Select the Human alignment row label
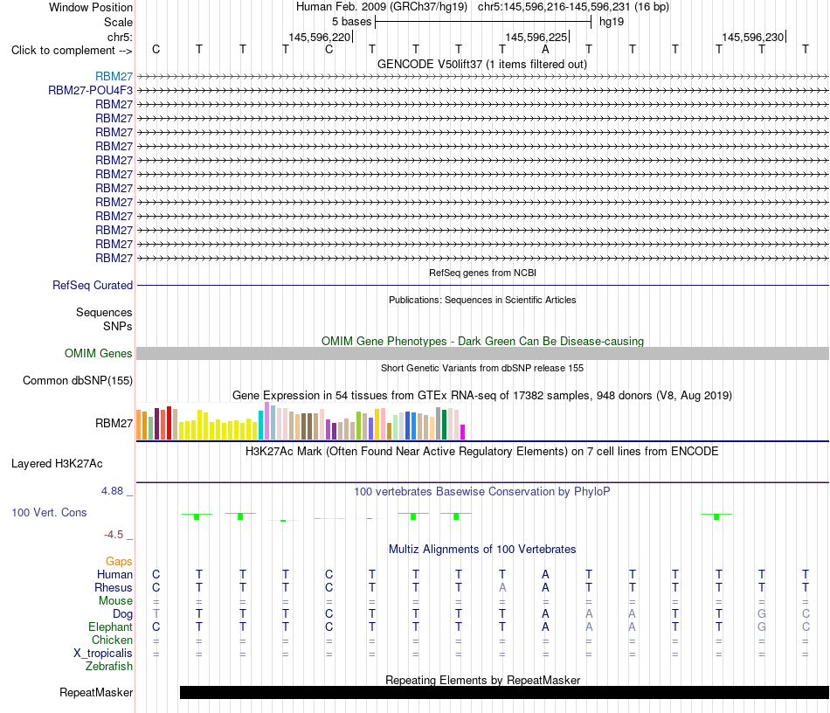This screenshot has height=713, width=830. [114, 575]
